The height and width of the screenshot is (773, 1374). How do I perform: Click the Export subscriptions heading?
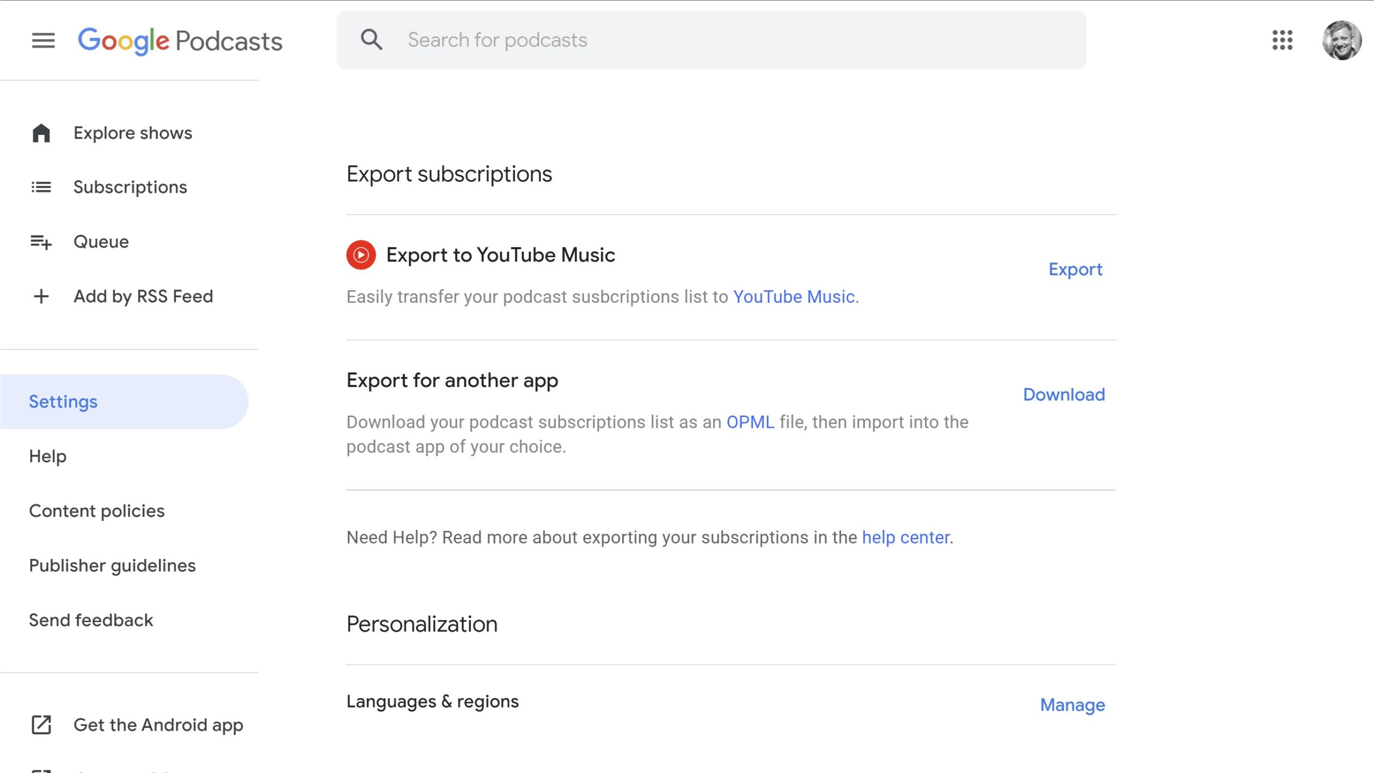(449, 174)
